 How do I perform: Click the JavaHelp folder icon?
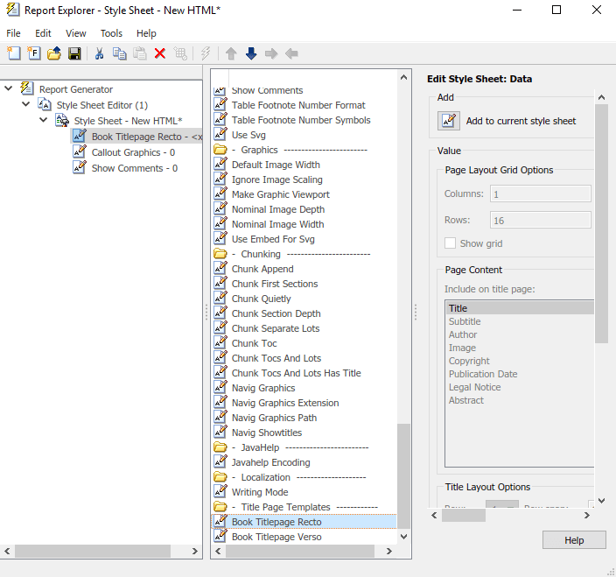tap(220, 447)
